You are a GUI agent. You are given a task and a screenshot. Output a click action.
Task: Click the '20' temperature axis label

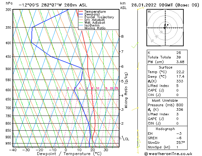92,150
